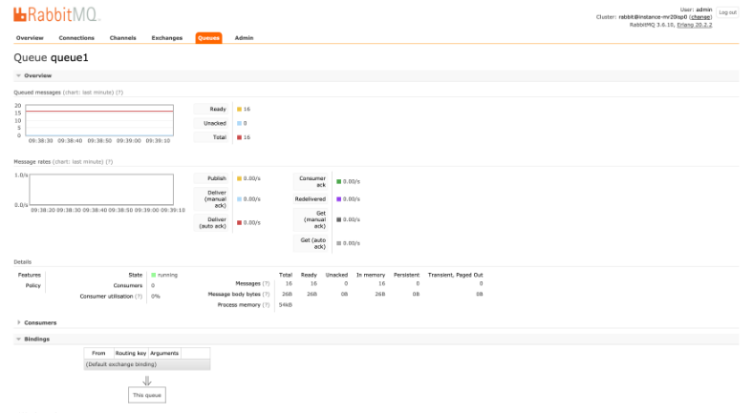Click the From column header
The height and width of the screenshot is (413, 752).
click(98, 353)
